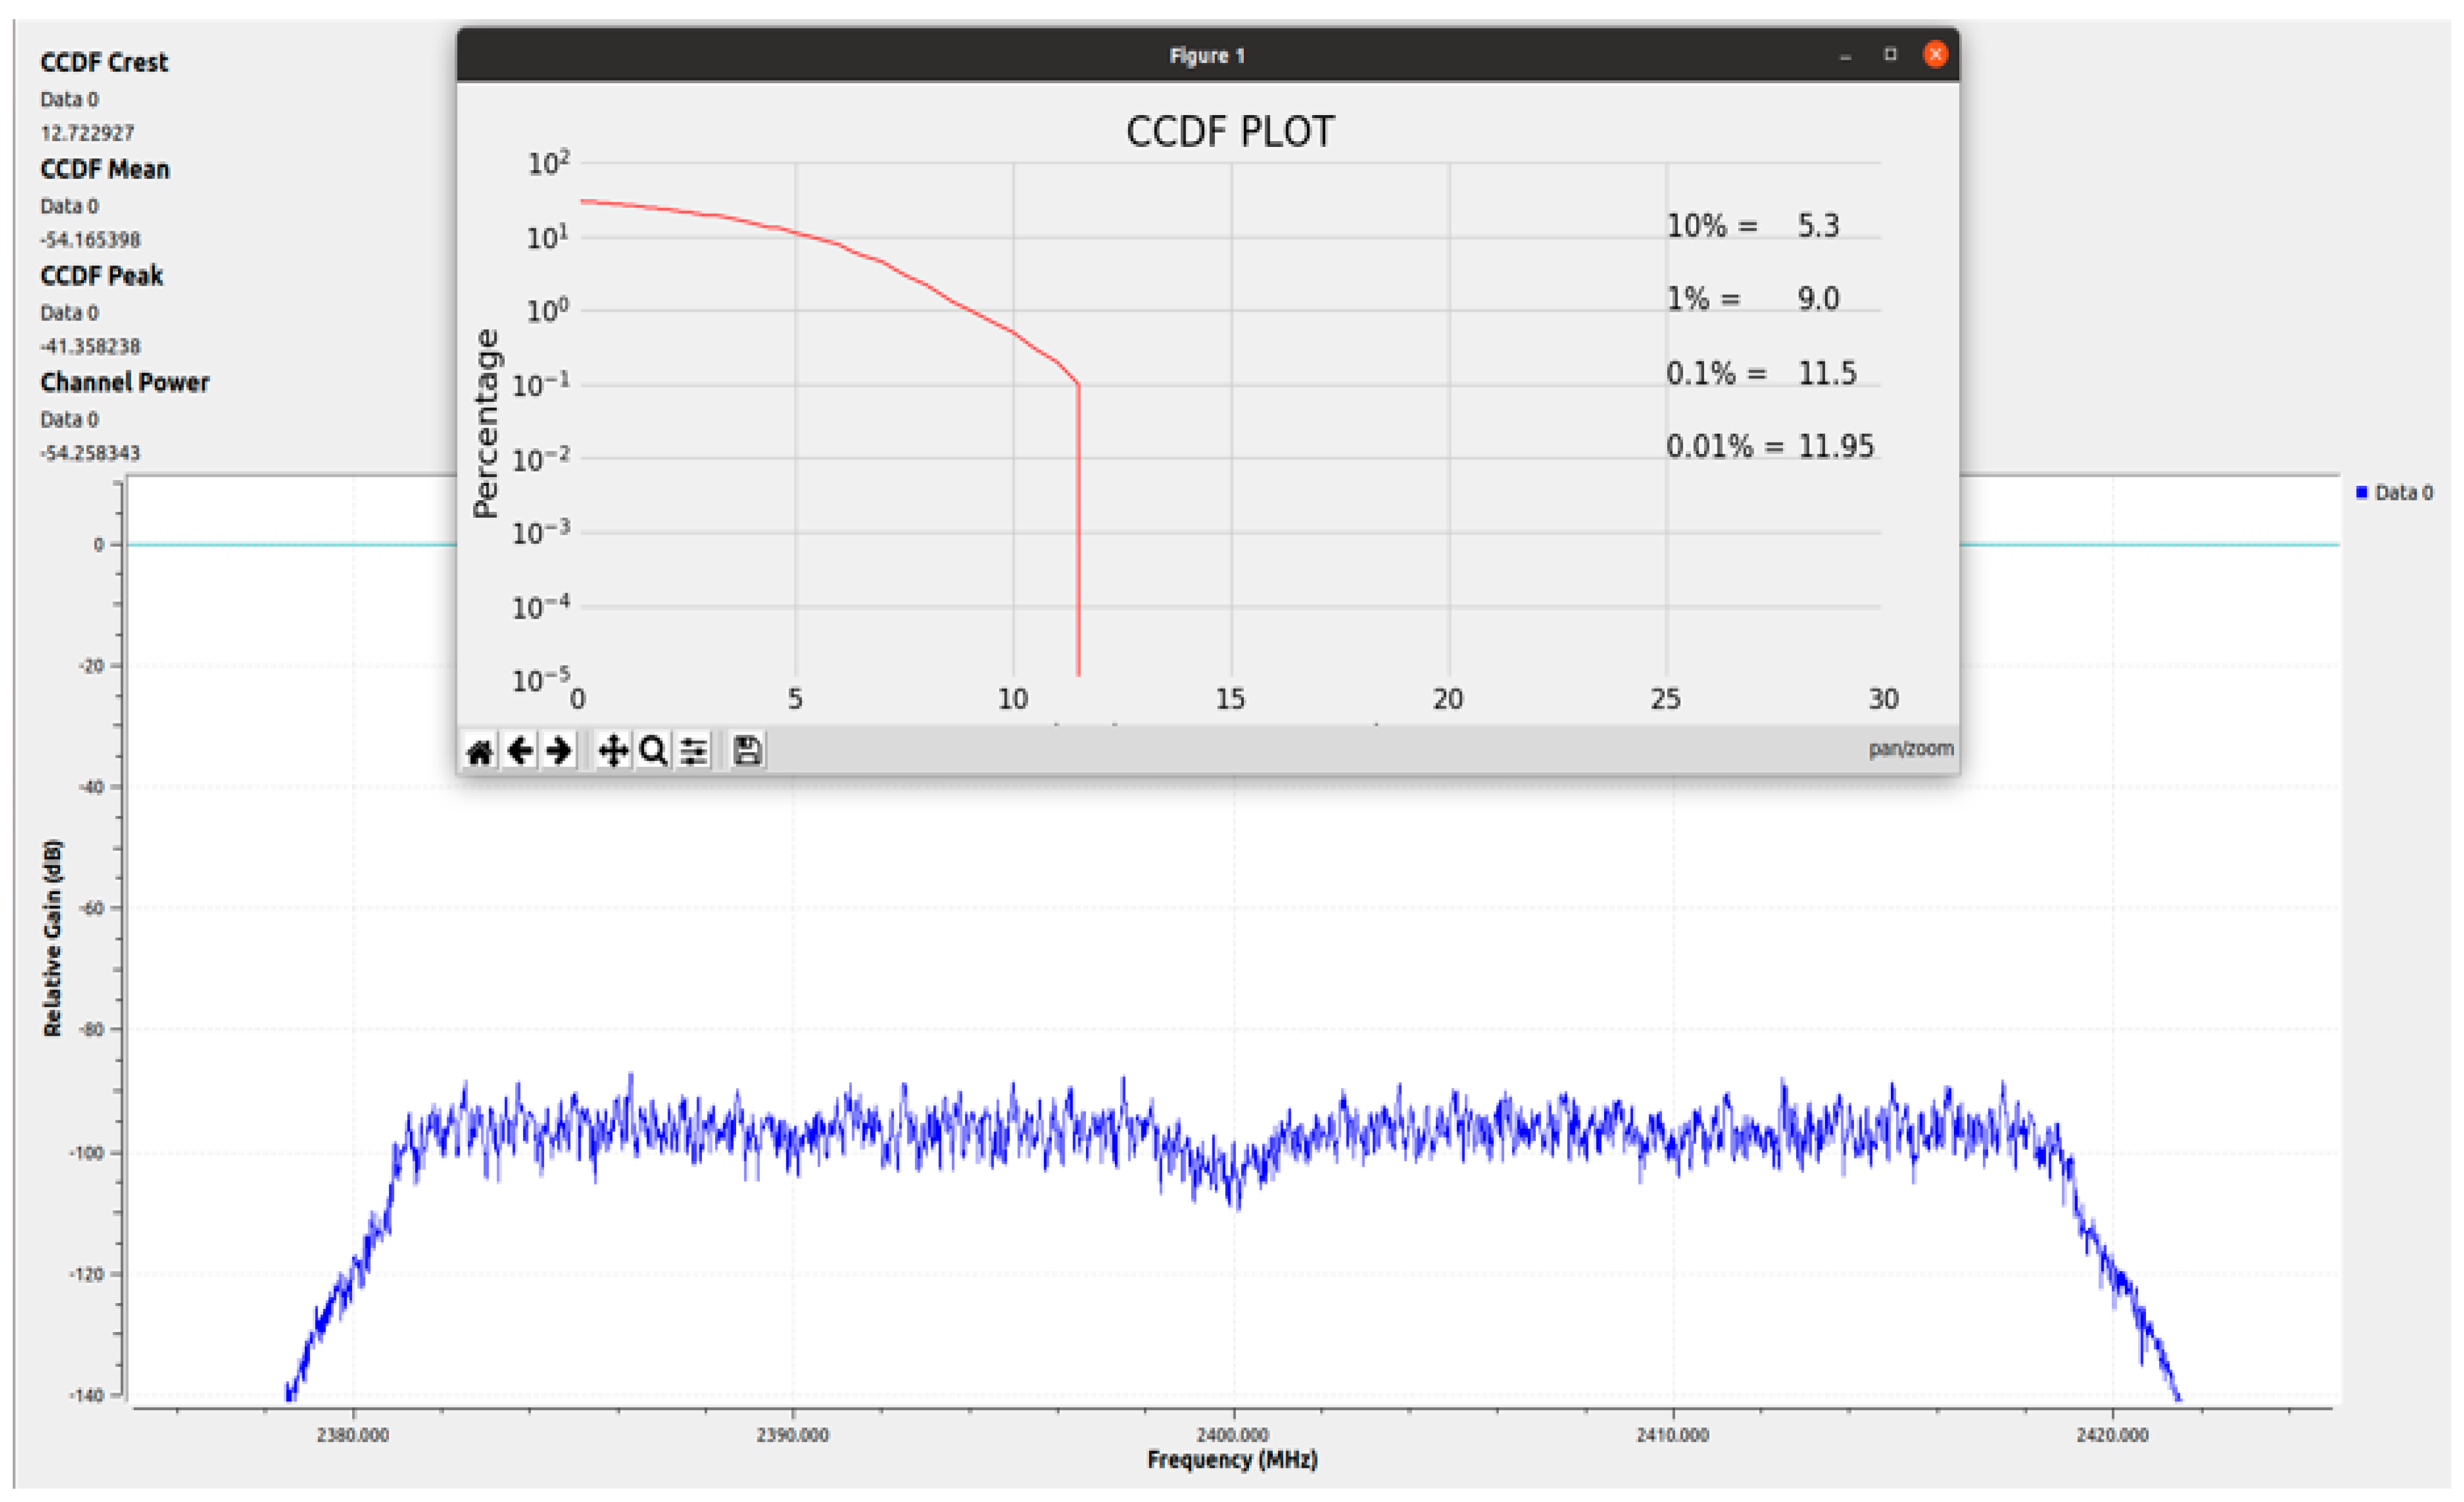Image resolution: width=2464 pixels, height=1502 pixels.
Task: Click the Figure 1 title bar
Action: [x=1207, y=56]
